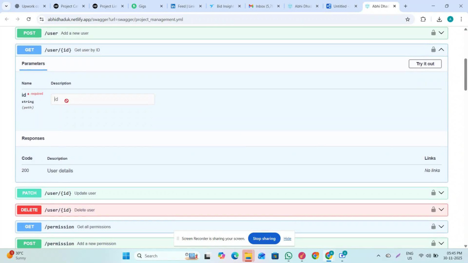Screen dimensions: 468x263
Task: Click the lock icon on PATCH /user/{id}
Action: (433, 193)
